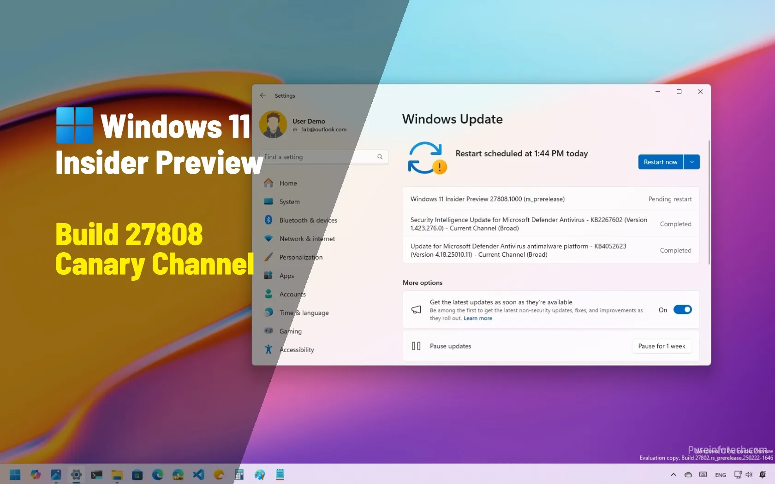Disable getting latest updates as soon as available
Image resolution: width=775 pixels, height=484 pixels.
682,310
